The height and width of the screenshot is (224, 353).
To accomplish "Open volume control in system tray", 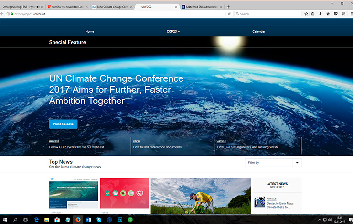I will (330, 220).
